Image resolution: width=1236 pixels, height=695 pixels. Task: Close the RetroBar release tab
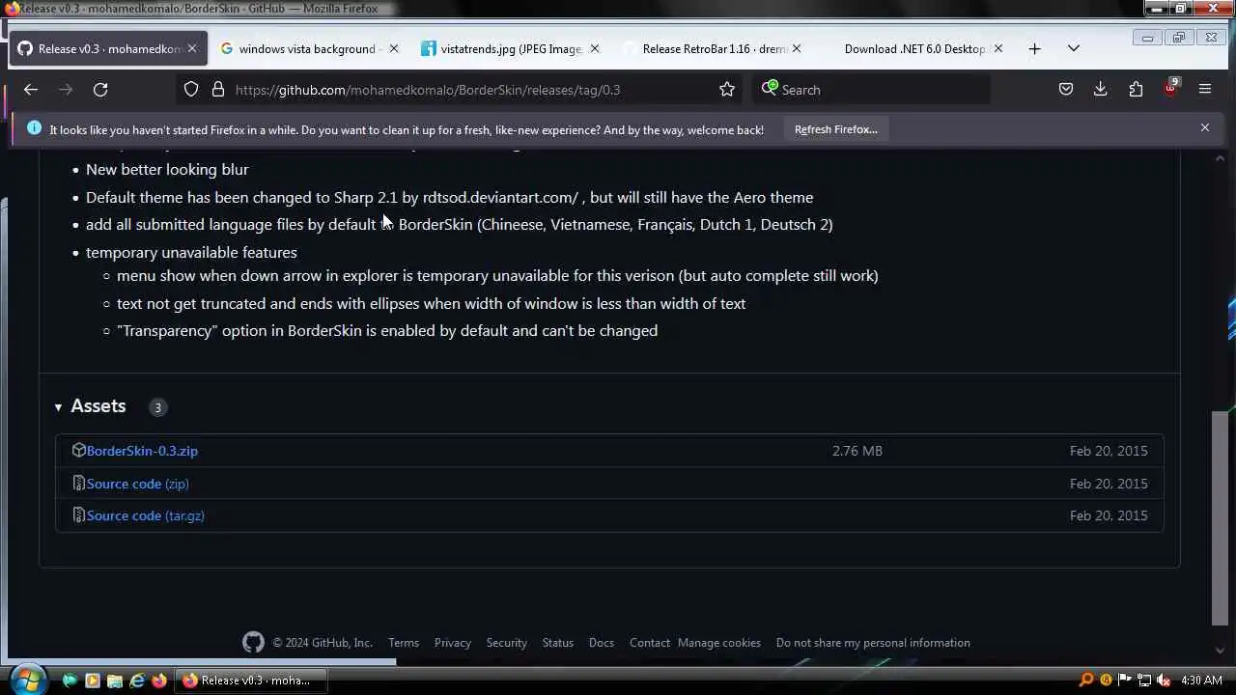[x=797, y=48]
